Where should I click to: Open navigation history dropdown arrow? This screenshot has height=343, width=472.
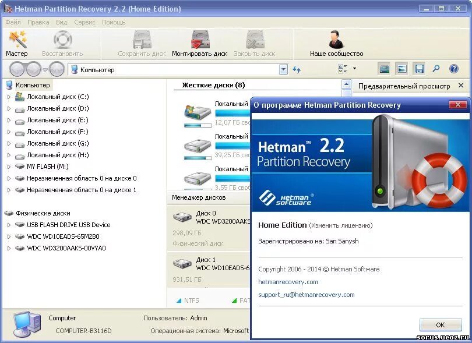tap(45, 70)
